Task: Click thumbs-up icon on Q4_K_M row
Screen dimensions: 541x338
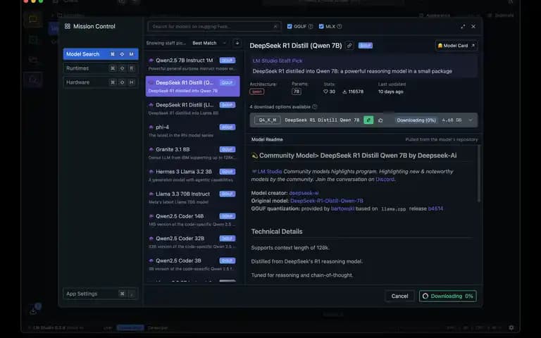Action: [x=380, y=120]
